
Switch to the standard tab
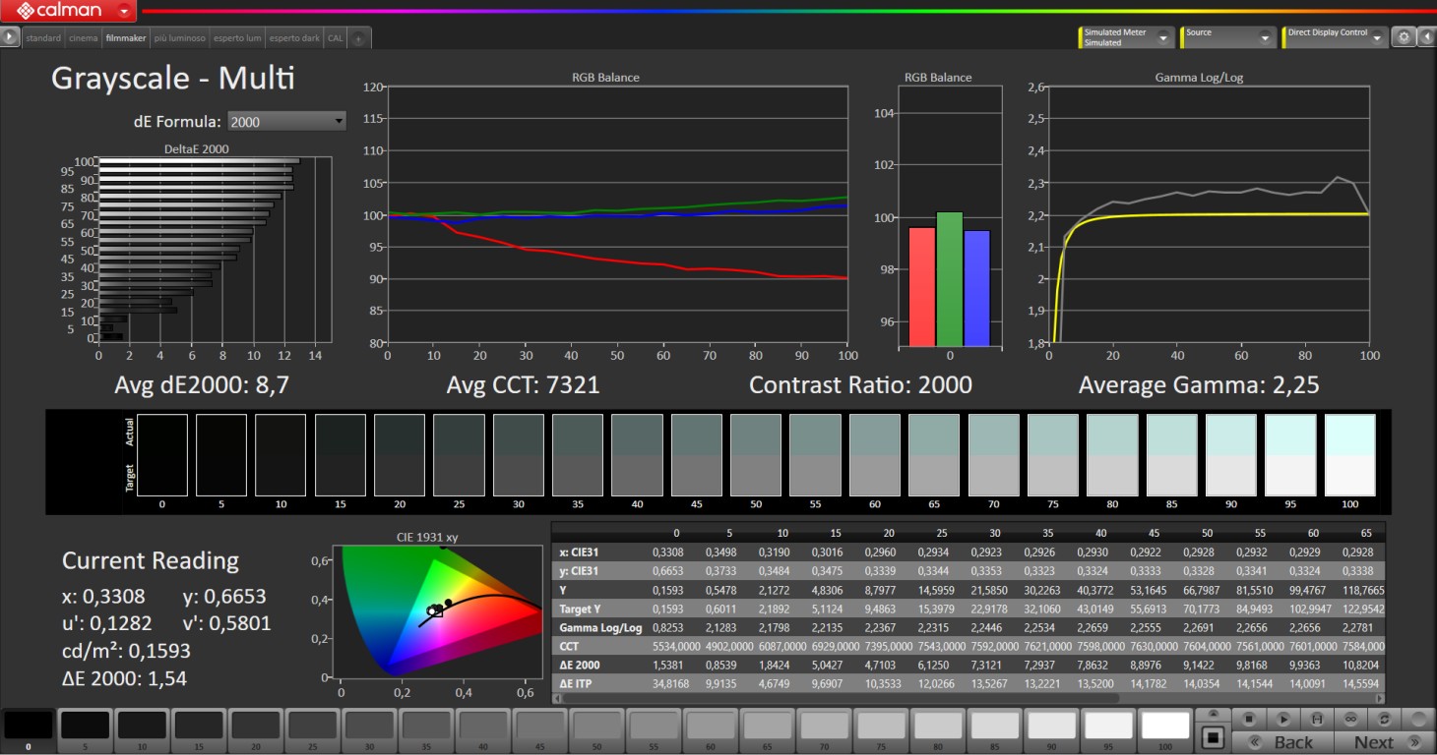[43, 38]
